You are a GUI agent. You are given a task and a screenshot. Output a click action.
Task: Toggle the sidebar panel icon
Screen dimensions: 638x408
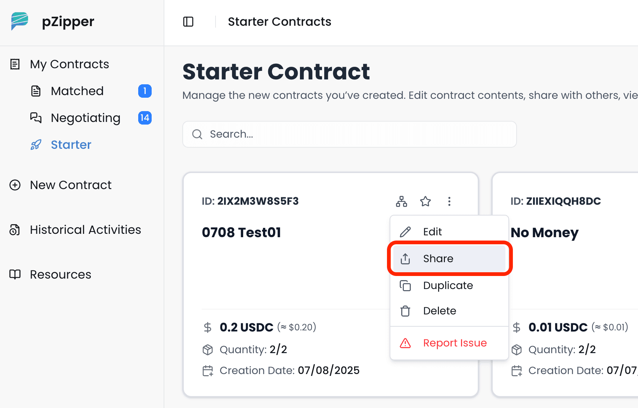pos(188,22)
